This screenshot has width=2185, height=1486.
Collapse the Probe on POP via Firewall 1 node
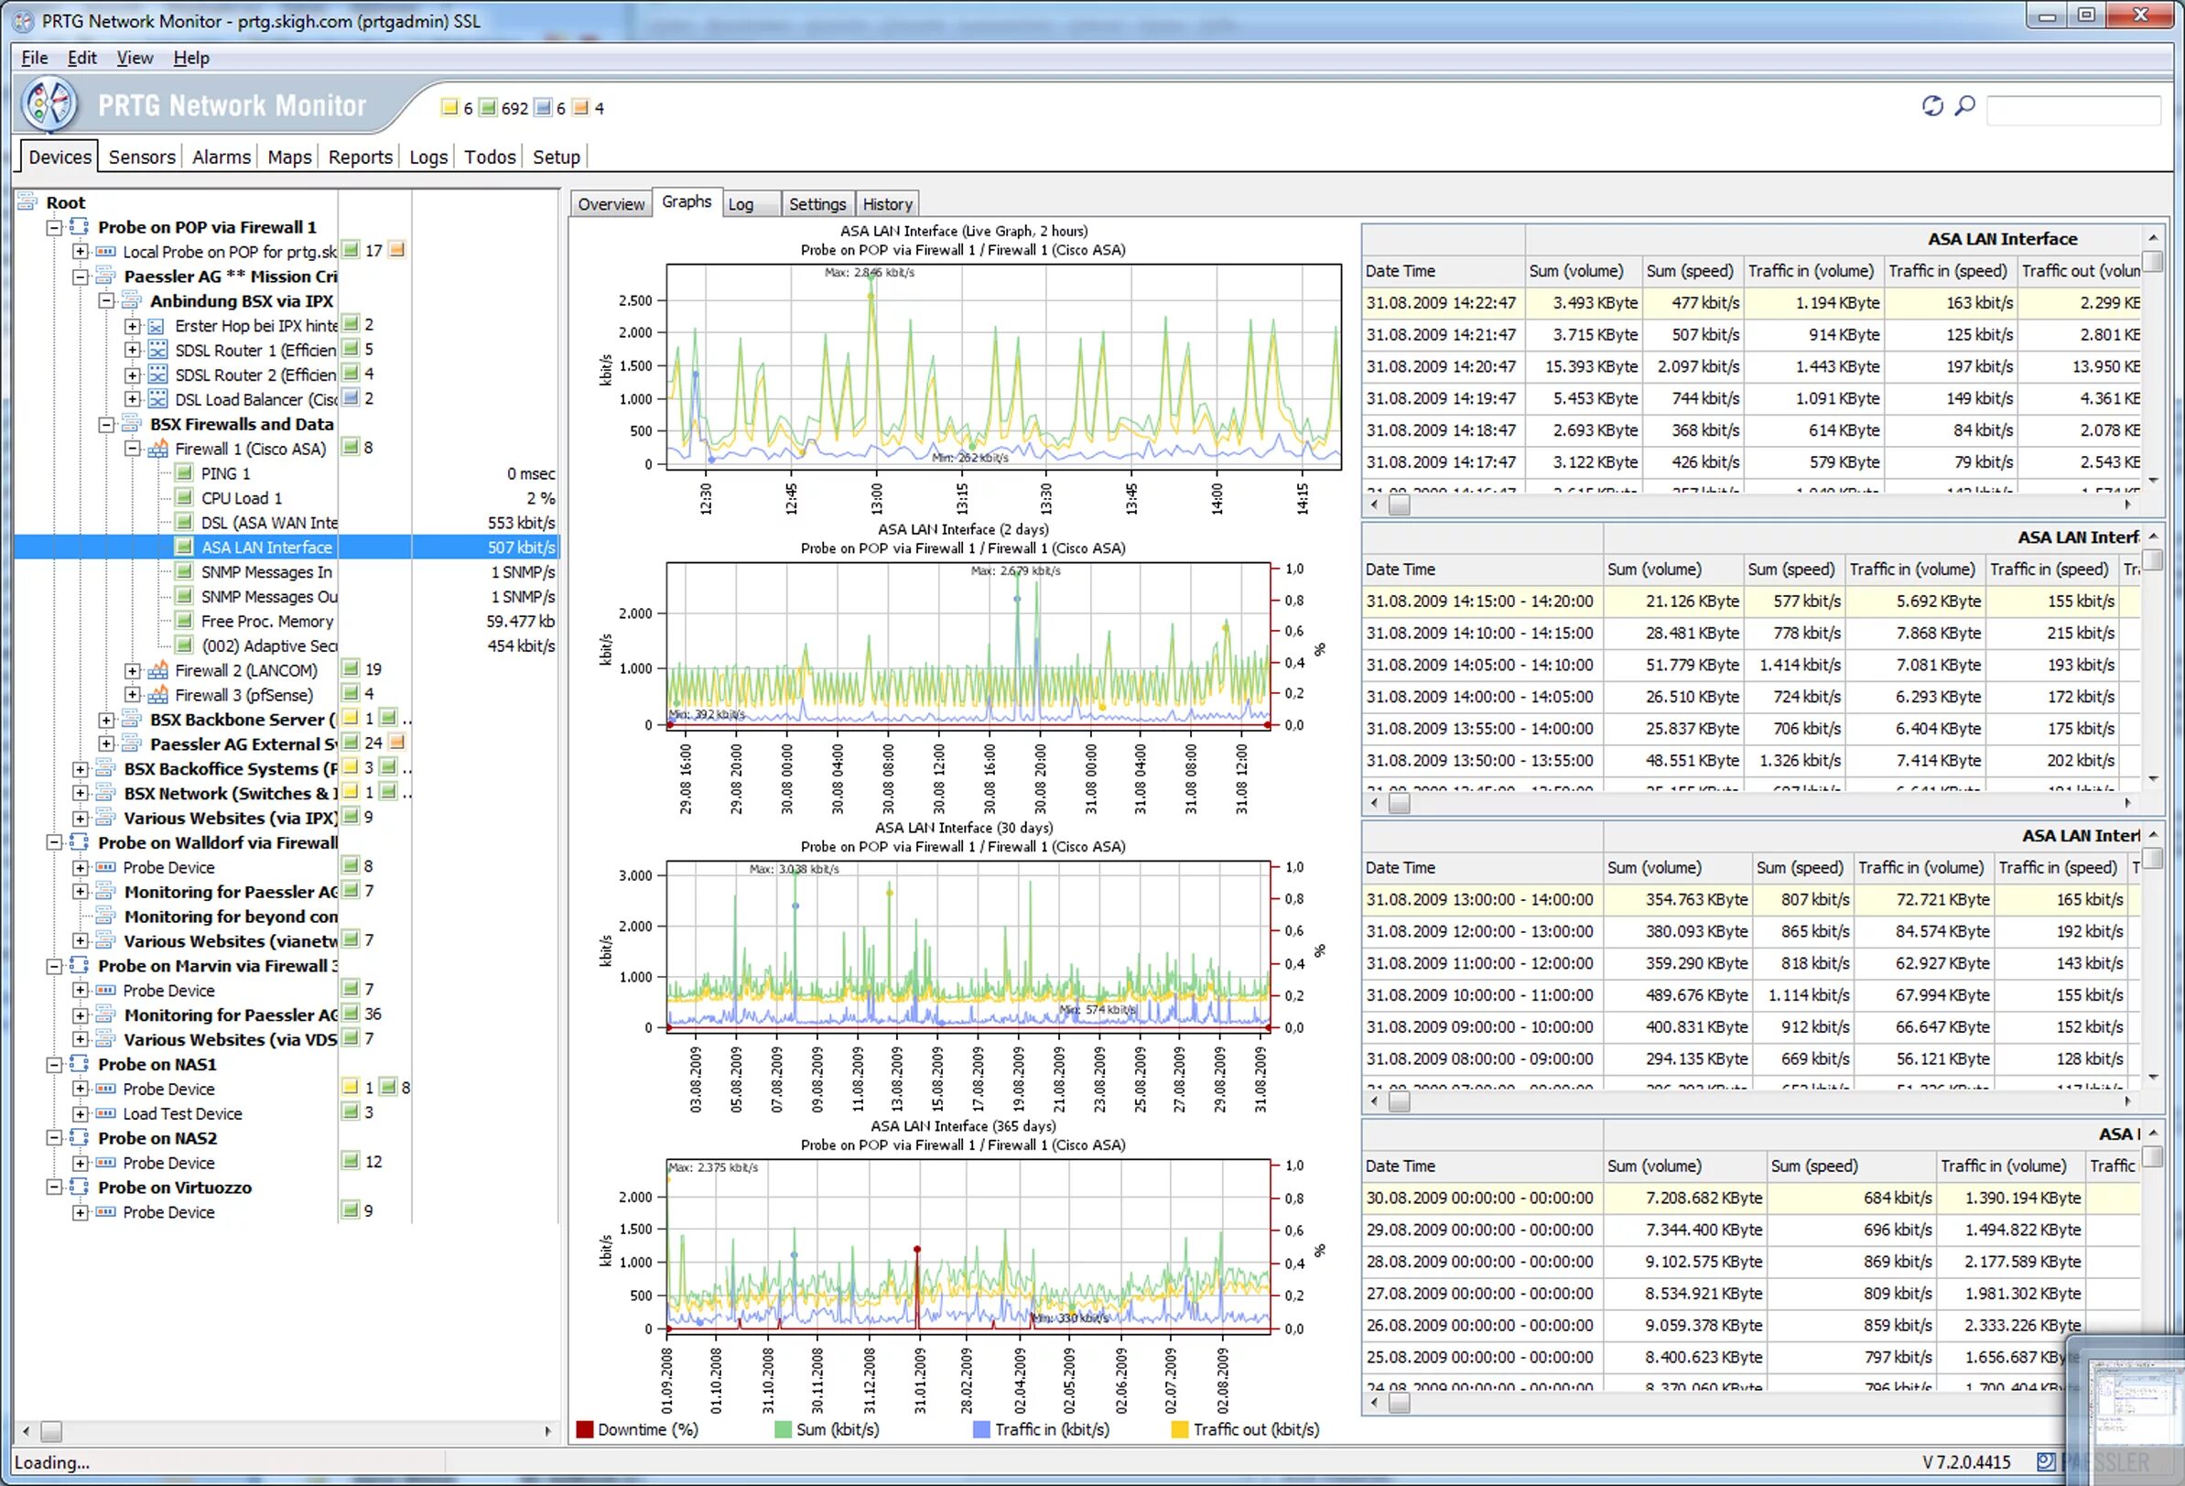tap(53, 228)
